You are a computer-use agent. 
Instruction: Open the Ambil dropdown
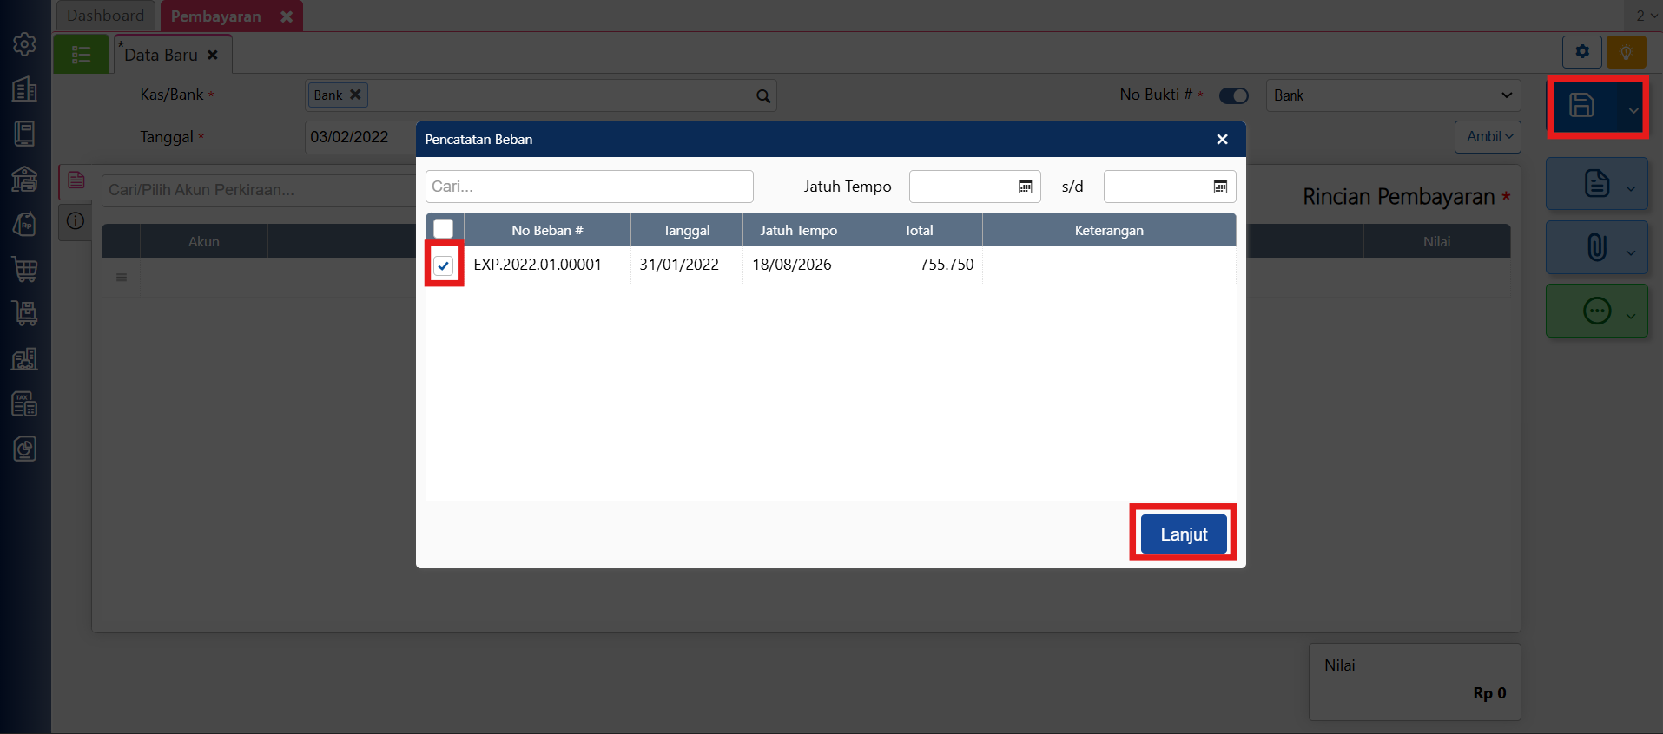coord(1488,137)
